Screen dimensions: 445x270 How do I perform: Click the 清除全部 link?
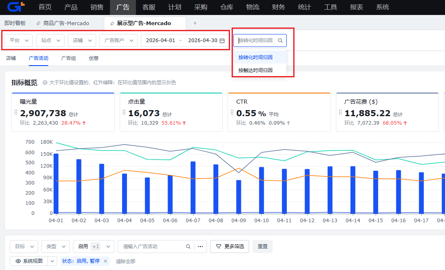click(125, 261)
